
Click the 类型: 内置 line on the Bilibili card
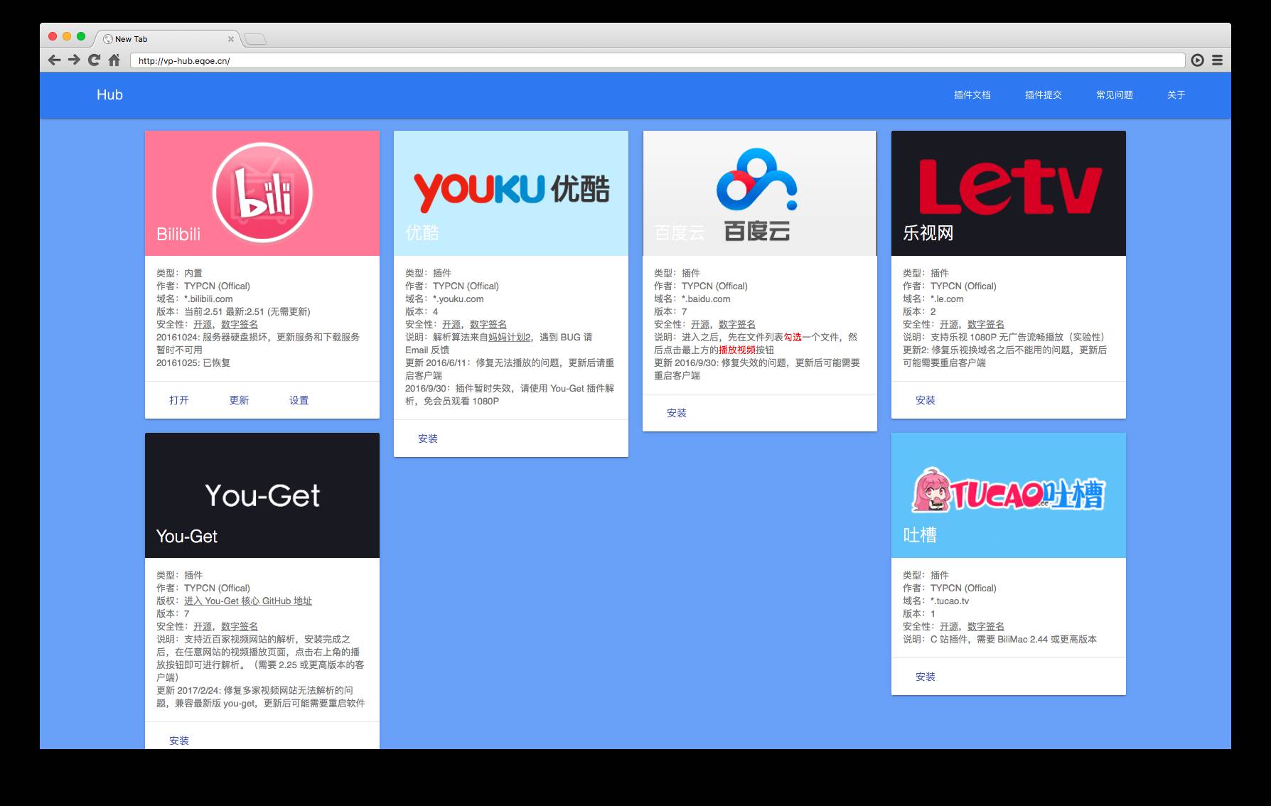point(179,274)
